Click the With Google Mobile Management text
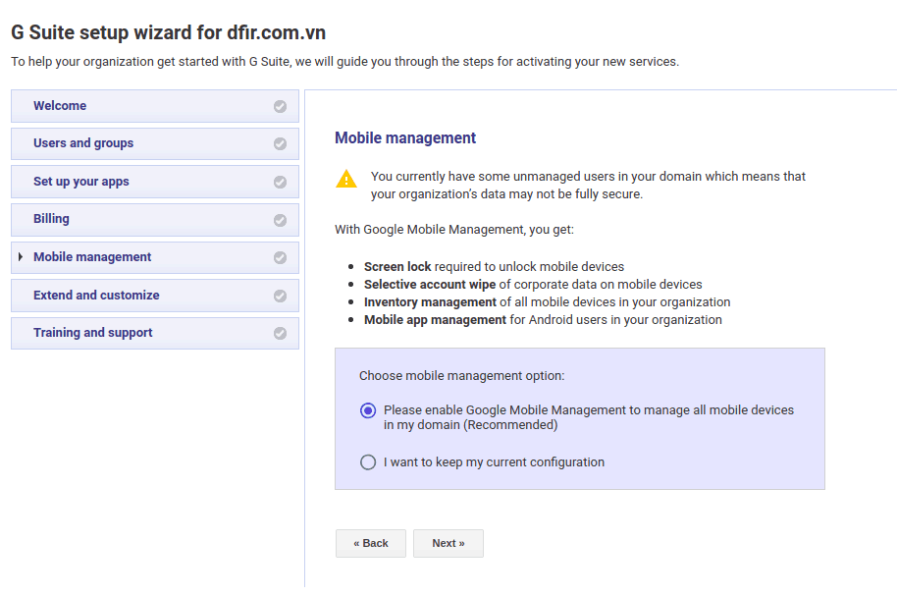Image resolution: width=897 pixels, height=596 pixels. point(454,230)
